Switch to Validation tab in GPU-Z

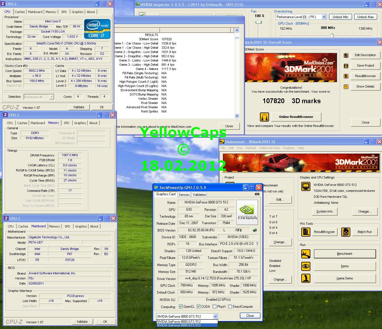[199, 195]
